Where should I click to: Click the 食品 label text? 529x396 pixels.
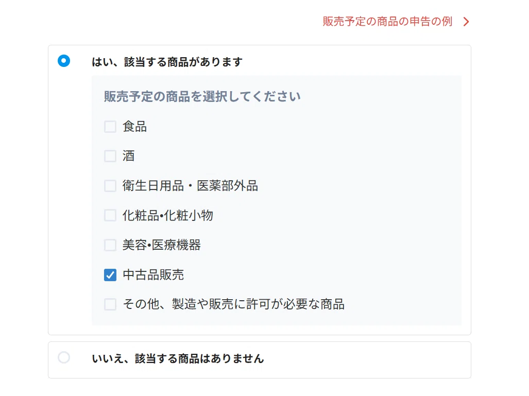coord(134,127)
